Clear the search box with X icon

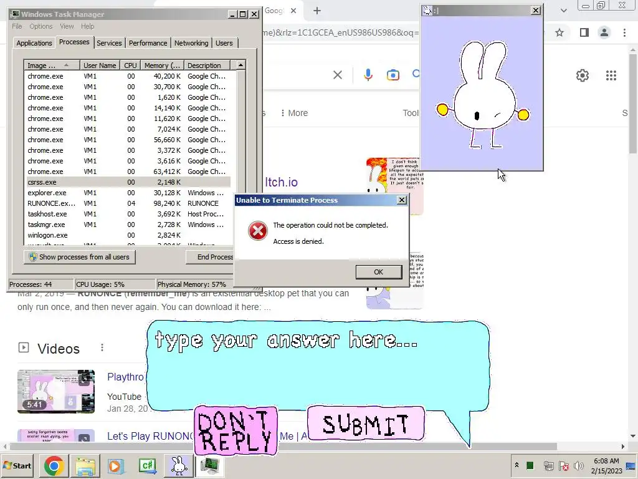pos(337,75)
